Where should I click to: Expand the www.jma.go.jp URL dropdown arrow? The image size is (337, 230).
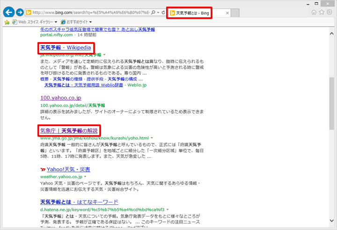click(152, 138)
